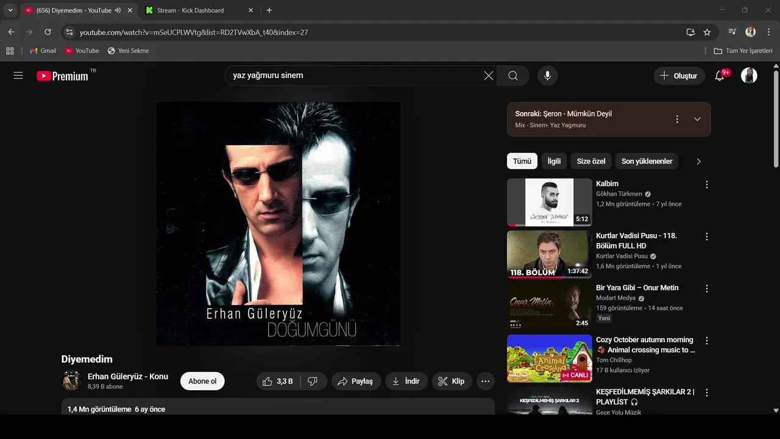Open Kurtlar Vadisi Pusu 118. Bölüm thumbnail
Screen dimensions: 780x439
pyautogui.click(x=550, y=254)
